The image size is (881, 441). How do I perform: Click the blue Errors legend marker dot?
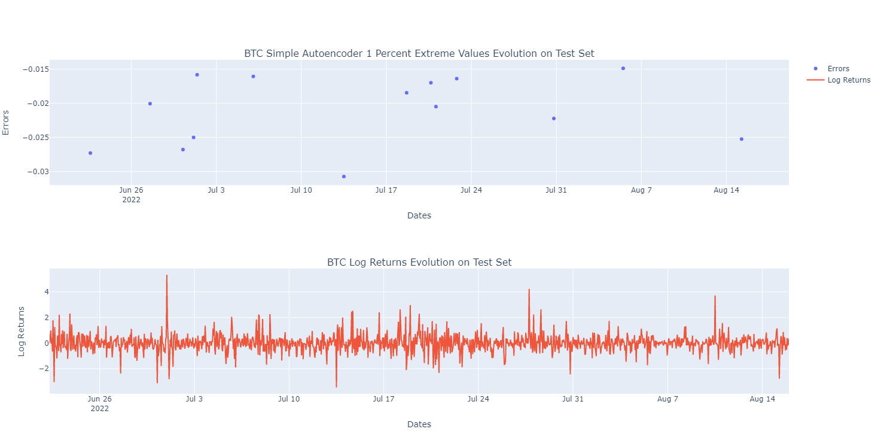815,69
